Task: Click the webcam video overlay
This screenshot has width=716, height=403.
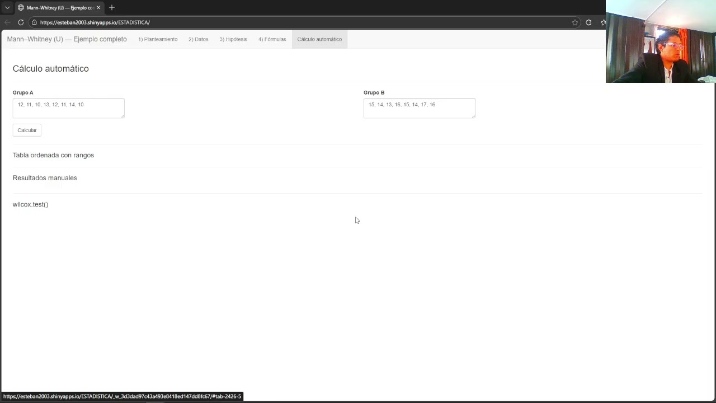Action: pyautogui.click(x=661, y=41)
